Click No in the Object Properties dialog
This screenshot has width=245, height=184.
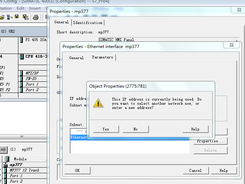point(136,129)
